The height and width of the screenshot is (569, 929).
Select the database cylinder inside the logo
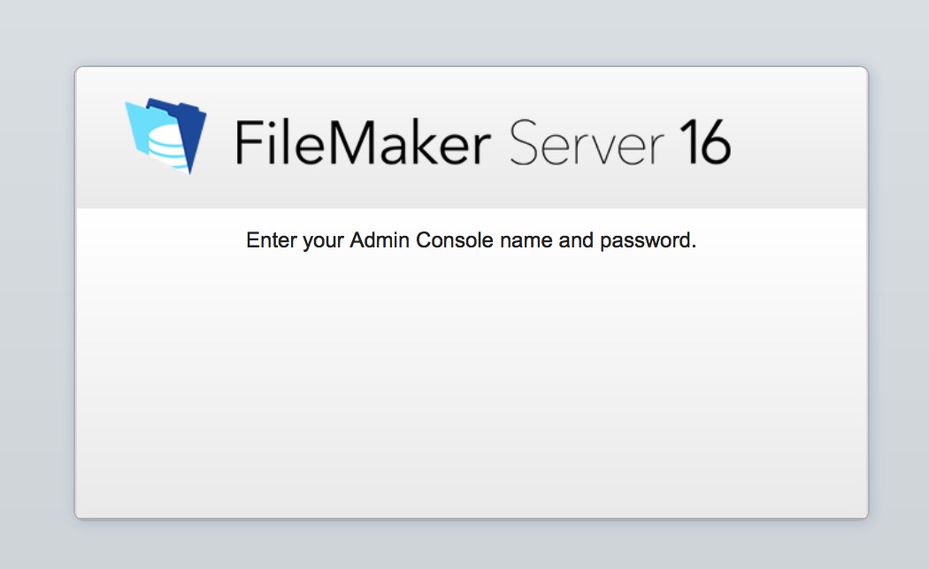click(166, 145)
